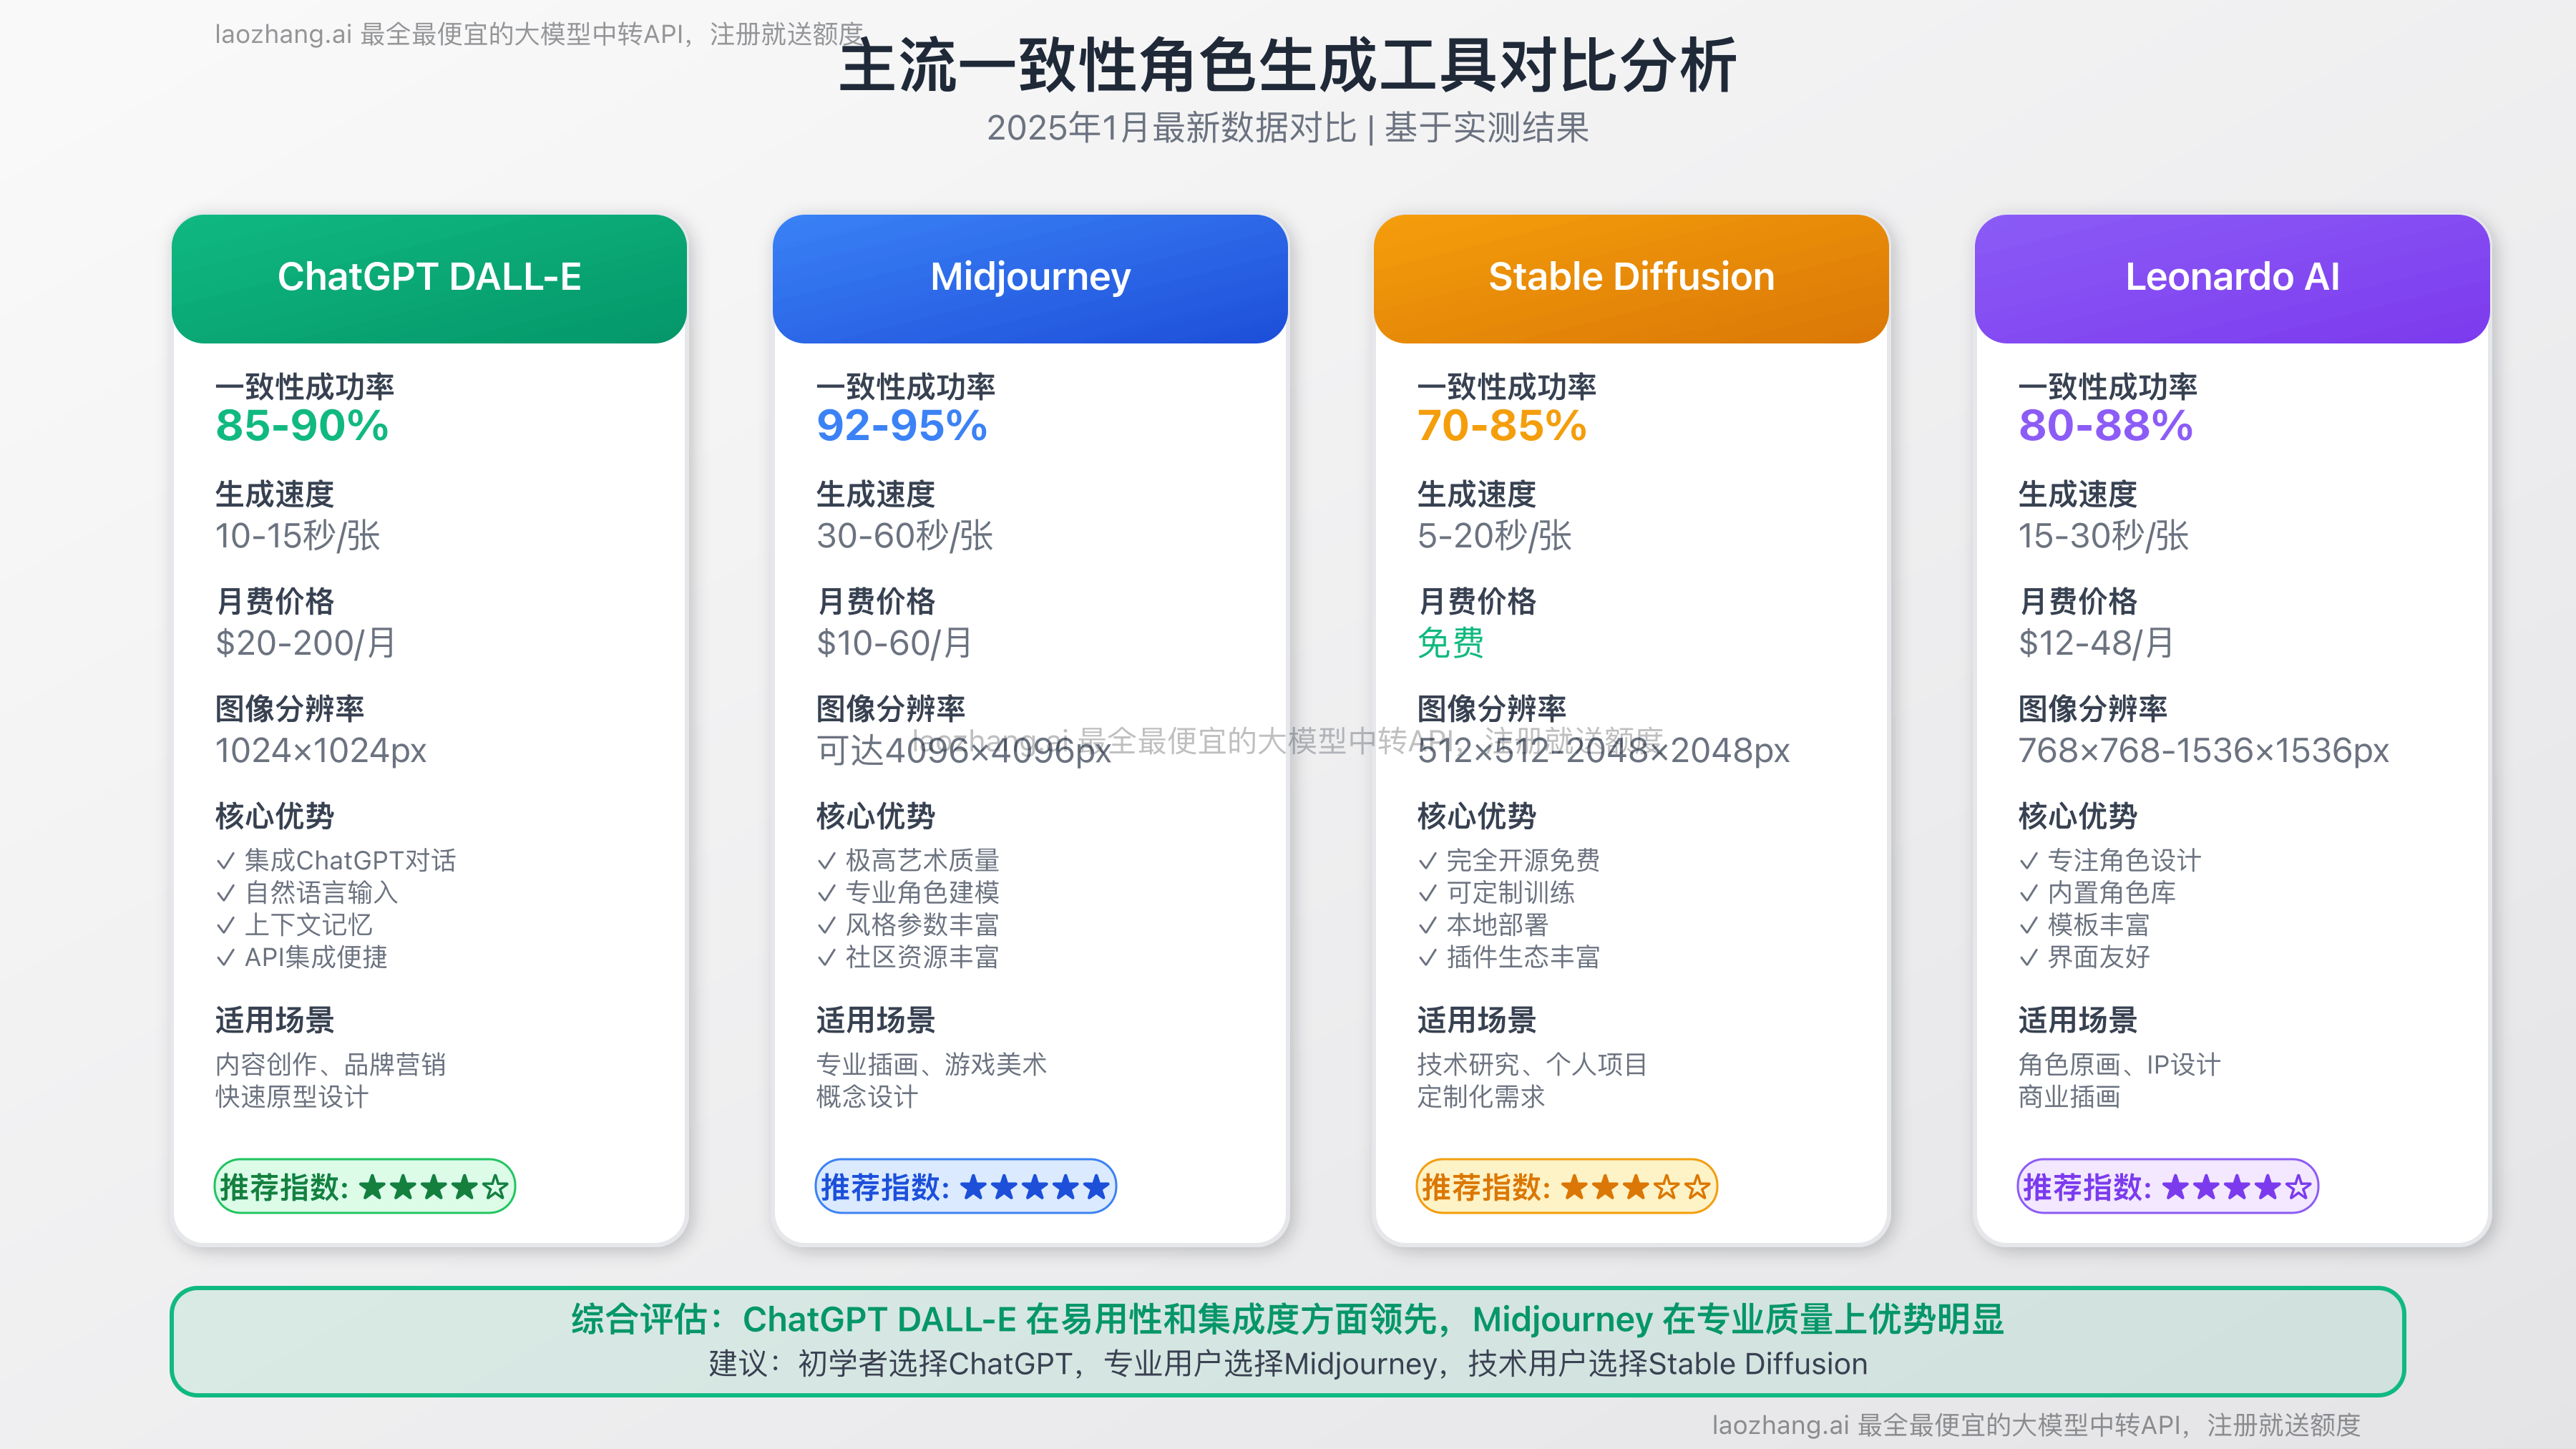Click the green 免费 price text
Viewport: 2576px width, 1449px height.
[1451, 643]
